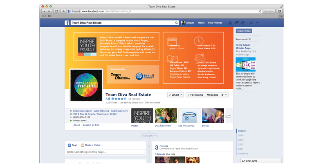Click the Facebook logo in the blue bar

pyautogui.click(x=67, y=23)
